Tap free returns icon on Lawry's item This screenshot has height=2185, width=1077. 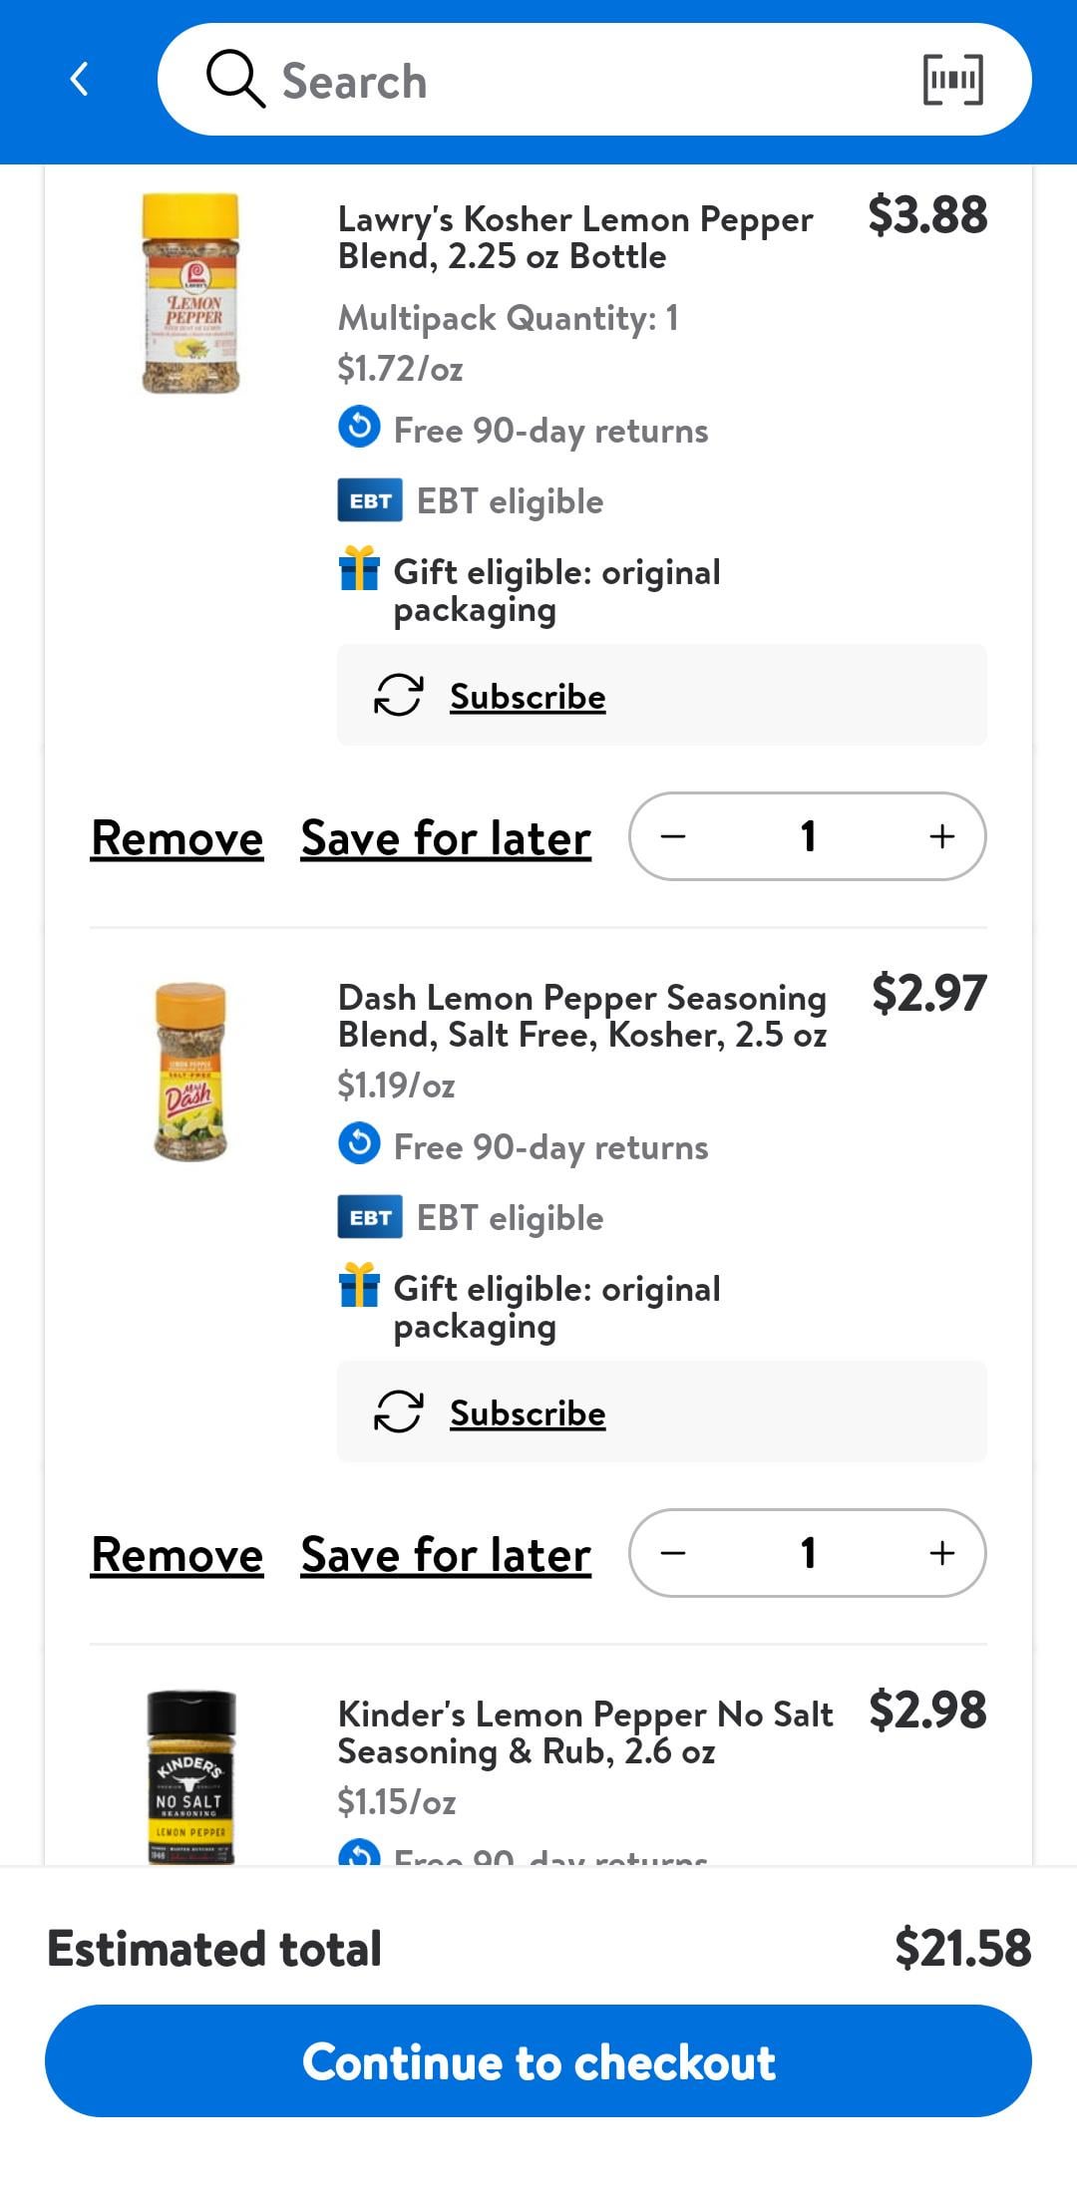tap(359, 428)
